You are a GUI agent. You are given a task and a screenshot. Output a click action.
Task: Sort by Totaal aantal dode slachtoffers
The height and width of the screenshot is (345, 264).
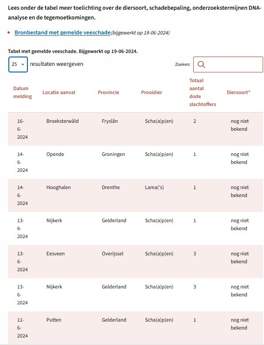(x=203, y=92)
